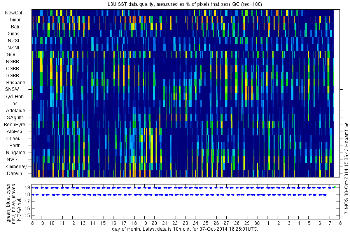Viewport: 350px width, 233px height.
Task: Click day 16 on the x-axis
Action: 114,223
